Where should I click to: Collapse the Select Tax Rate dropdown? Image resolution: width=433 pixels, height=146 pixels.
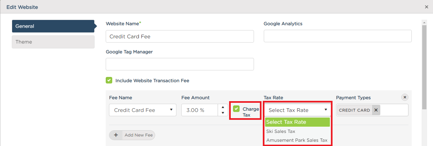tap(298, 110)
